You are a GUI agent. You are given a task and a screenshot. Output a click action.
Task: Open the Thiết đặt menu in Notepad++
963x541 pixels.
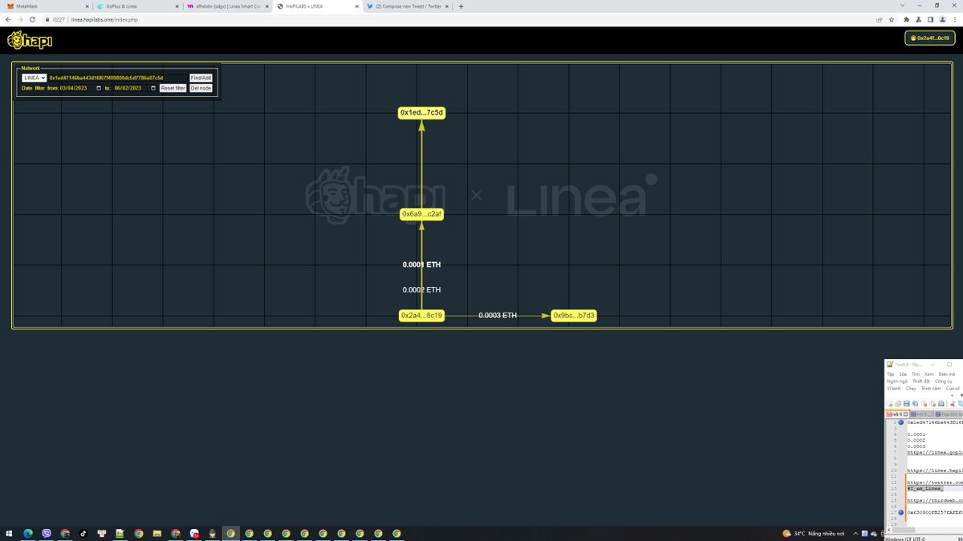click(921, 382)
